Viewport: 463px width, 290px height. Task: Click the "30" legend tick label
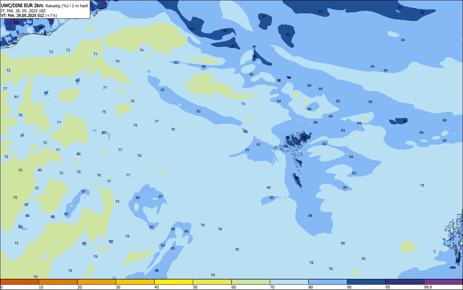point(118,287)
